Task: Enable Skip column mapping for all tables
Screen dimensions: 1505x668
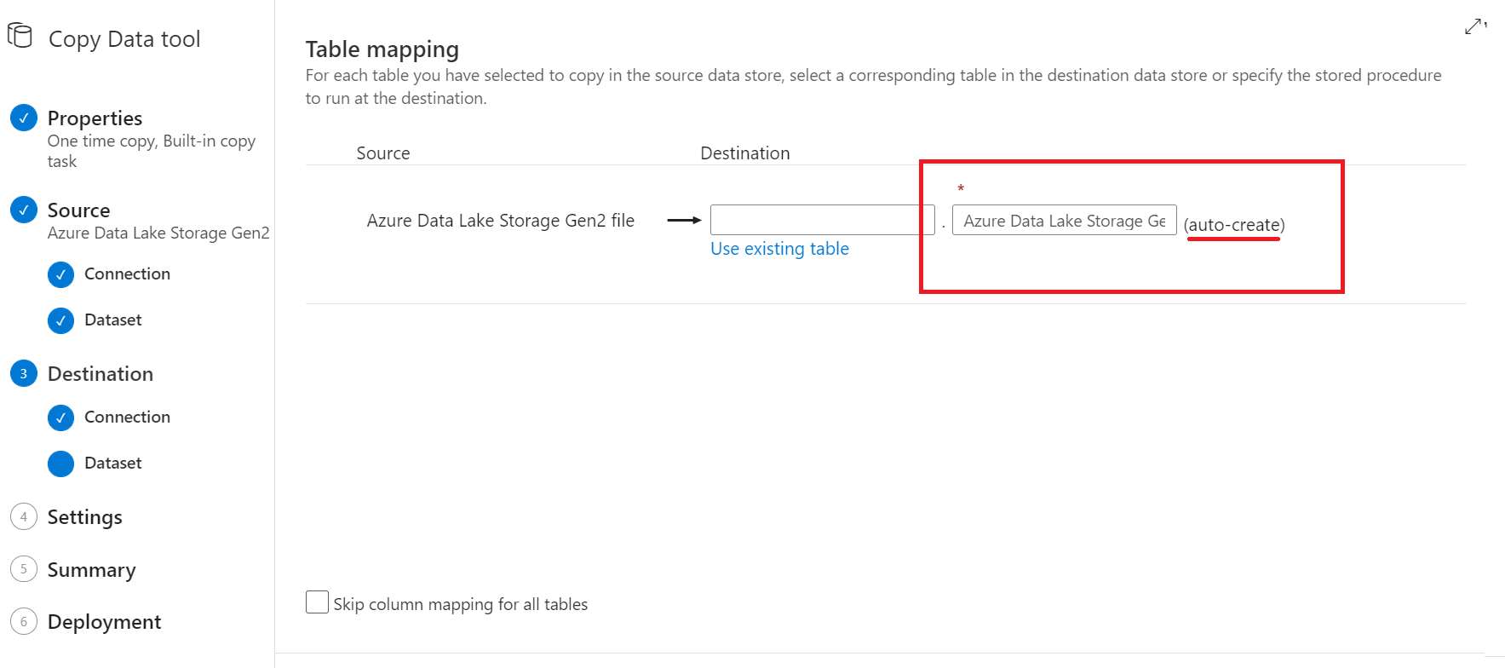Action: pyautogui.click(x=317, y=602)
